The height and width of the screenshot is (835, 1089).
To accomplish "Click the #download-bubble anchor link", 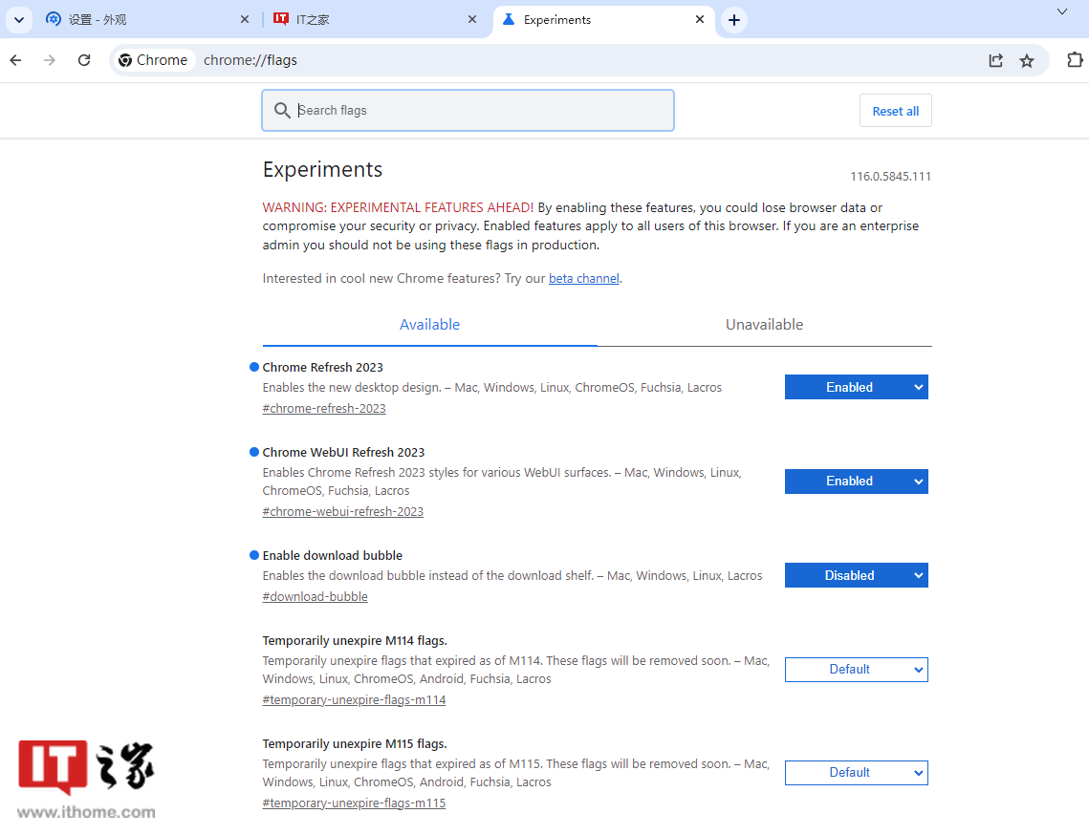I will (315, 596).
